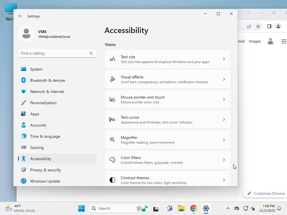Screen dimensions: 287x215
Task: Go back using the Settings back arrow
Action: [20, 16]
